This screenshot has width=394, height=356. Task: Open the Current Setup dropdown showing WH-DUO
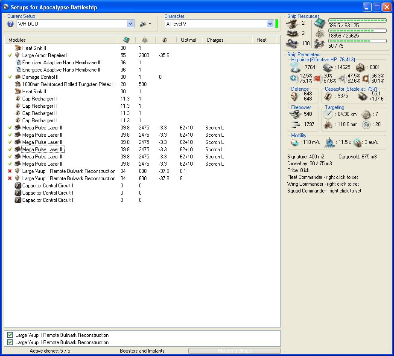click(131, 24)
